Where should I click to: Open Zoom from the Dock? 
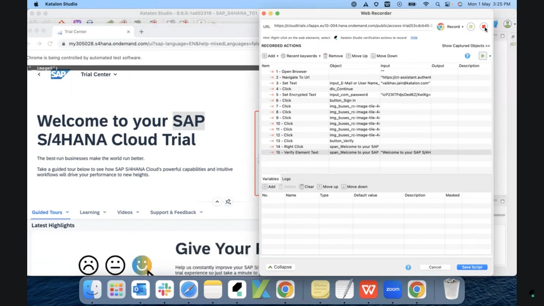pyautogui.click(x=392, y=290)
